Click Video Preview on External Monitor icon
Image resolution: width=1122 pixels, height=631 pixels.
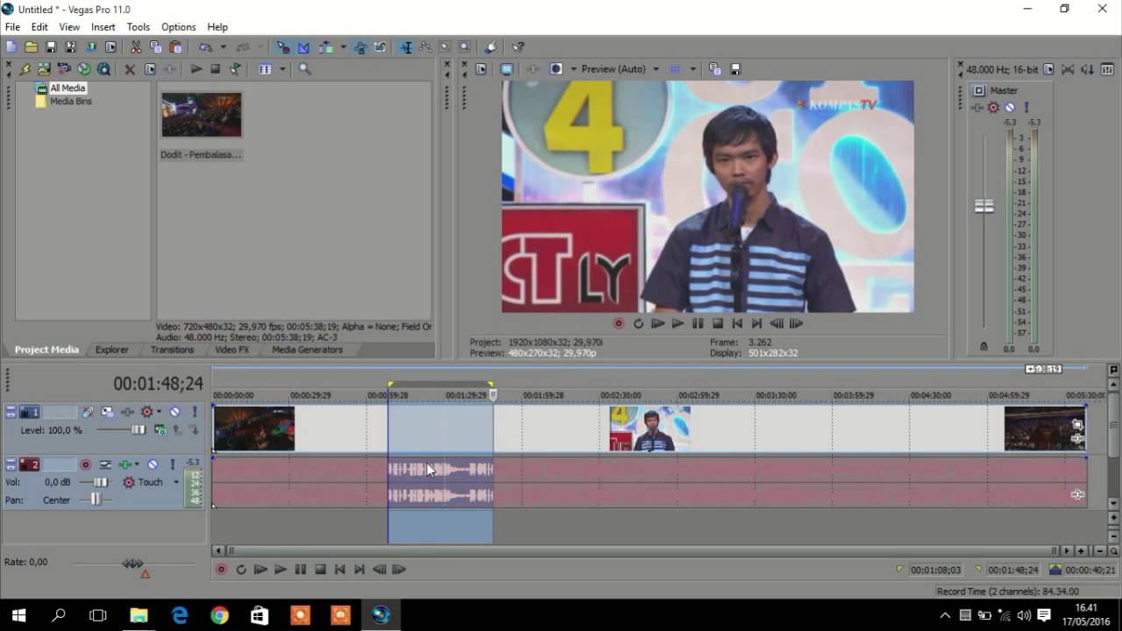tap(507, 69)
